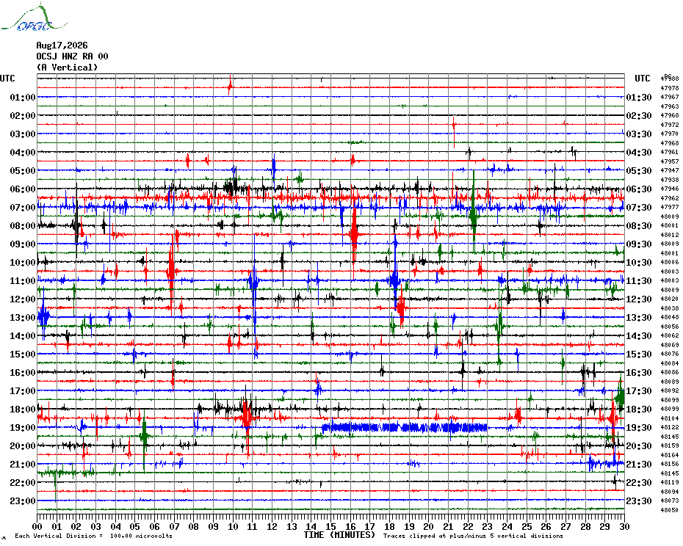Click the 23:30 time label
The width and height of the screenshot is (683, 546).
[639, 500]
